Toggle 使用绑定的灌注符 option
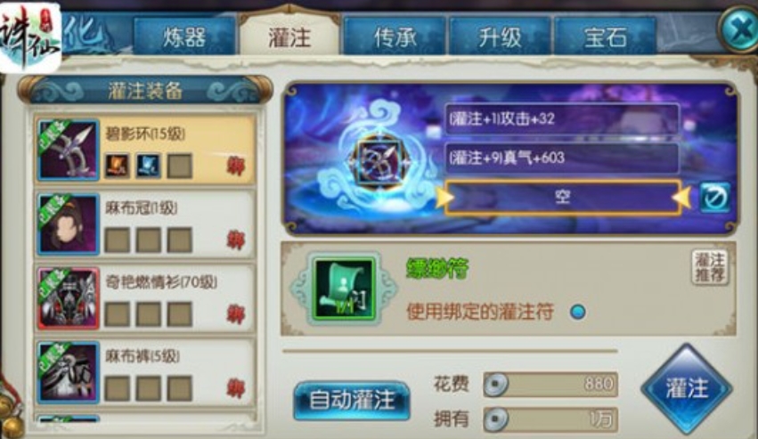The height and width of the screenshot is (439, 758). coord(578,312)
